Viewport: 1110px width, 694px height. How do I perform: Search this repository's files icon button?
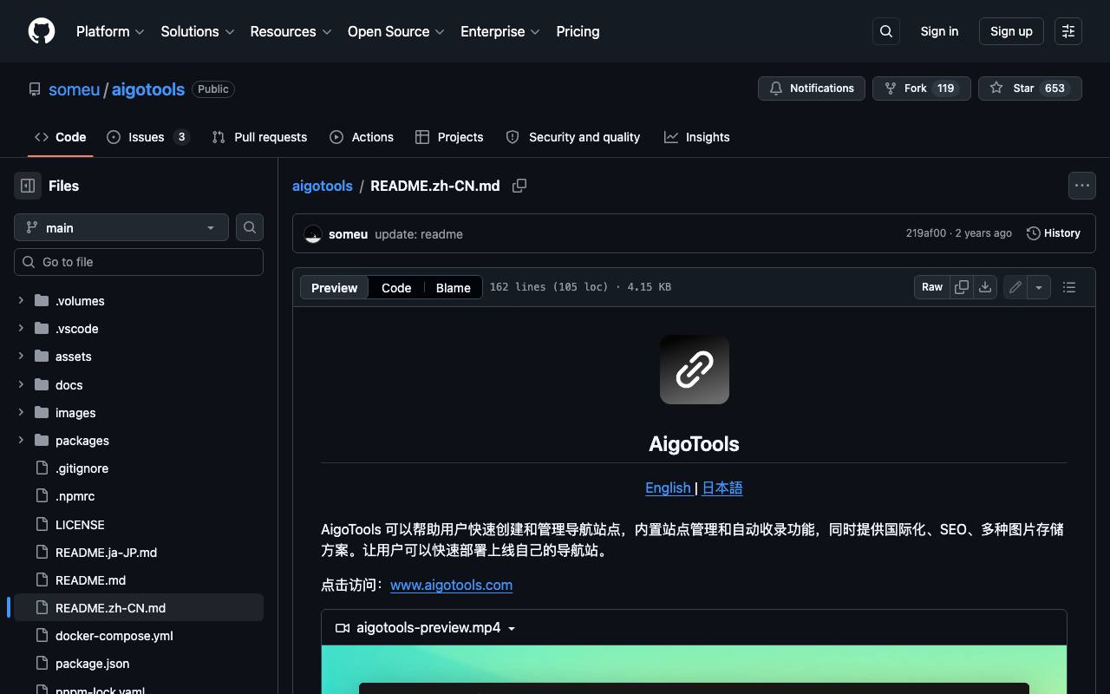tap(250, 227)
